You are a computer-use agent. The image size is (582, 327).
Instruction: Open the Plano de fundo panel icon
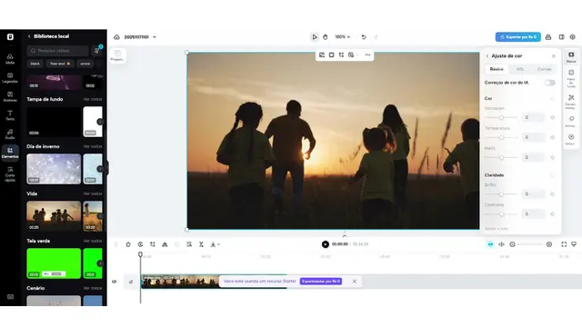[x=571, y=78]
